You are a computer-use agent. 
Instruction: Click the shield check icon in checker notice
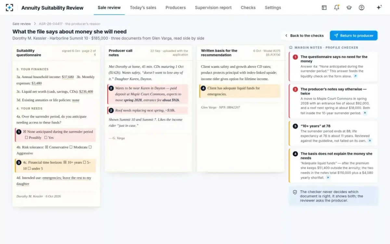(x=295, y=192)
